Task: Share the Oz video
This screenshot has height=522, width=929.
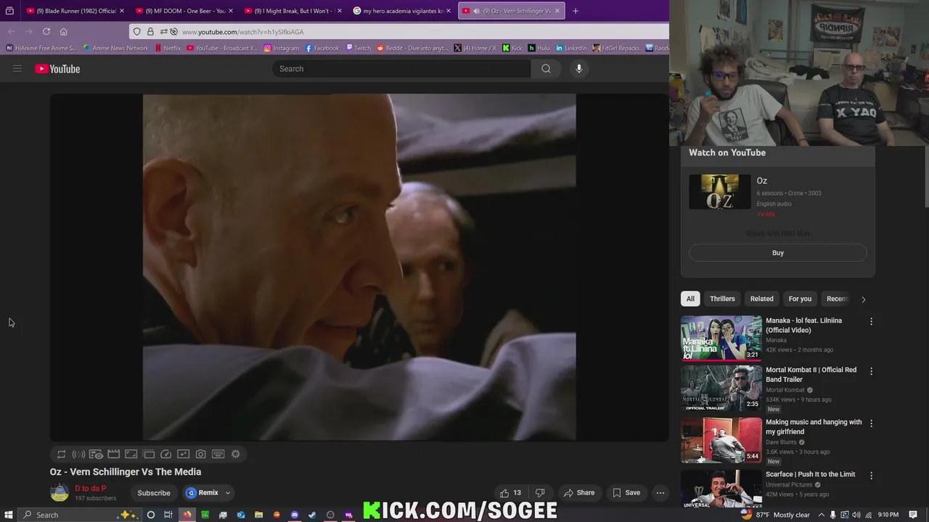Action: (x=579, y=493)
